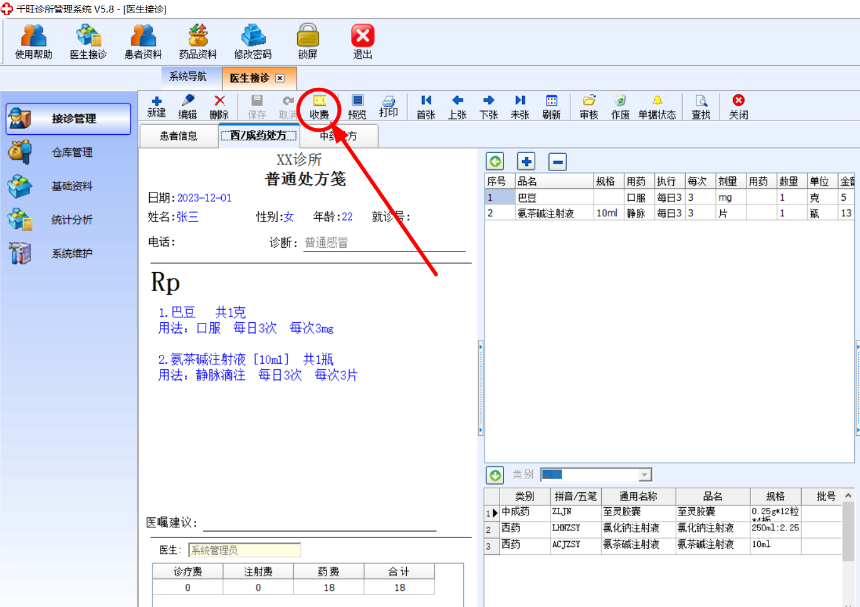The height and width of the screenshot is (607, 860).
Task: Open 修改密码 change password
Action: [253, 42]
